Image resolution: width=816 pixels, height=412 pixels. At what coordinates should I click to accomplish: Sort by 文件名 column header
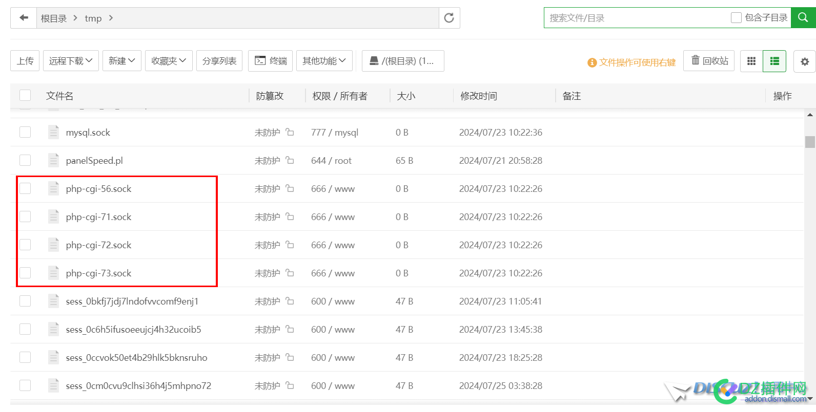(59, 96)
